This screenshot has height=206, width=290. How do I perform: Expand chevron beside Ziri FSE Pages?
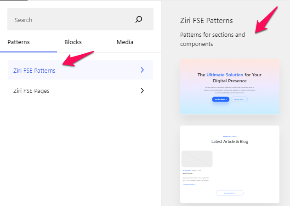[142, 91]
